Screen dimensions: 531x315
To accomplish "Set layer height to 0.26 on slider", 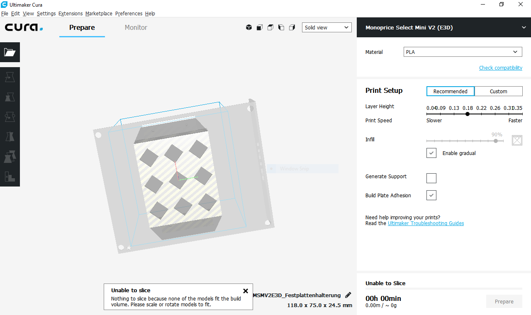I will 495,114.
